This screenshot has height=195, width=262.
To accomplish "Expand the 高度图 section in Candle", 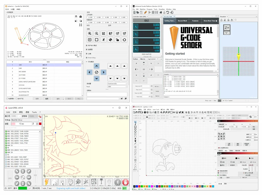I will [89, 49].
